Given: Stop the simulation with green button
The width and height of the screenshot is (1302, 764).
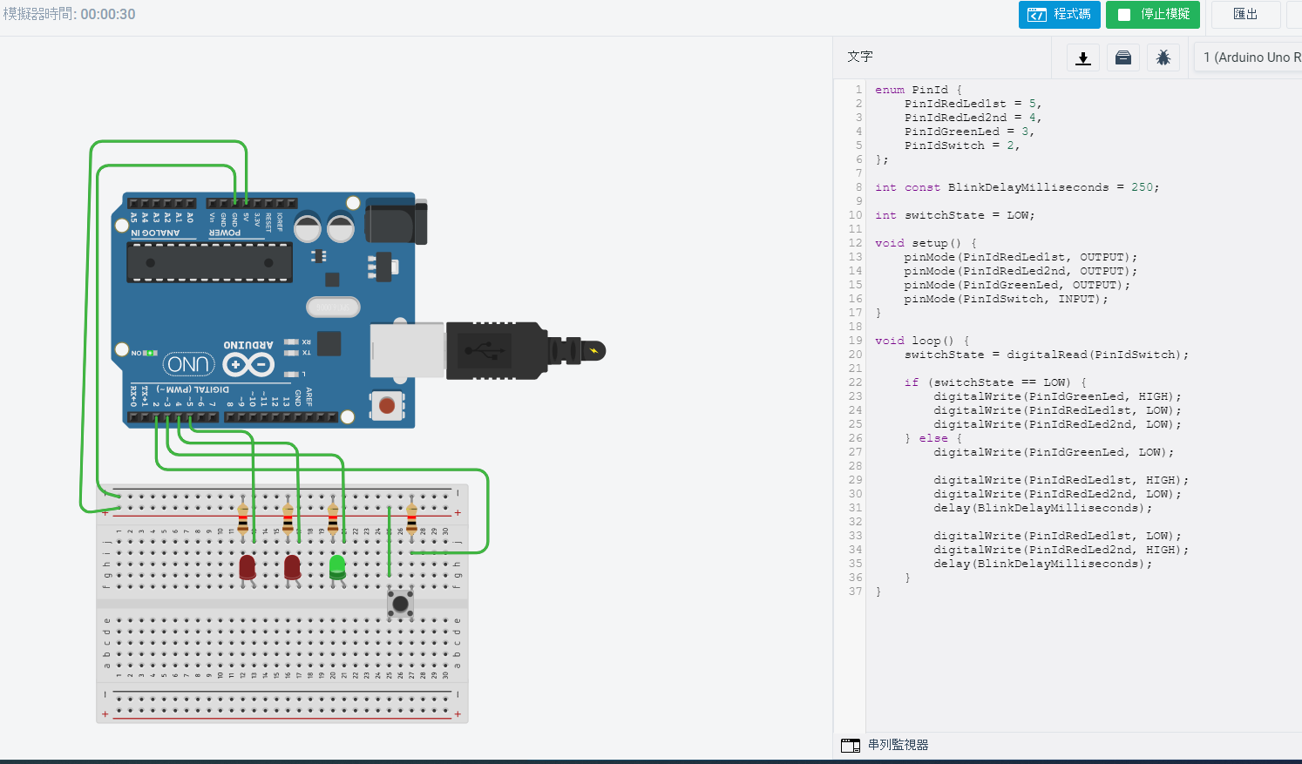Looking at the screenshot, I should [1152, 15].
